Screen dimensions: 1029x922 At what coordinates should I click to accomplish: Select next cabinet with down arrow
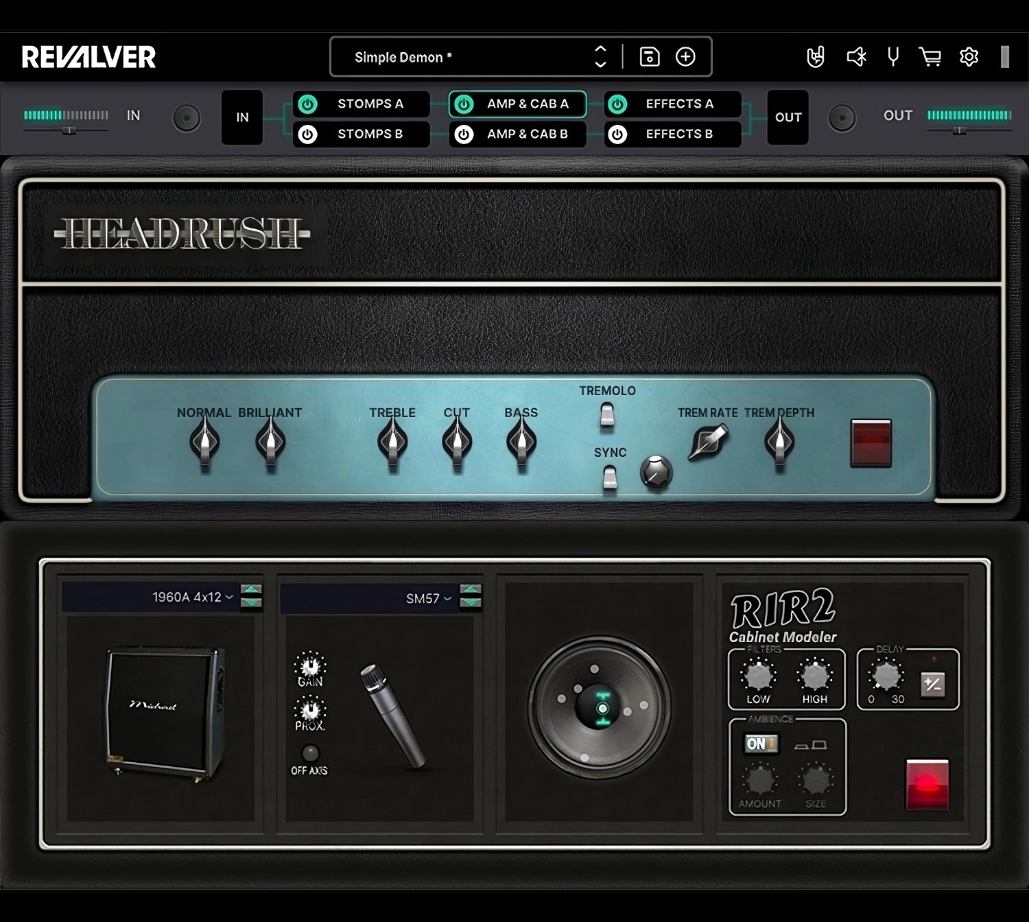click(252, 603)
